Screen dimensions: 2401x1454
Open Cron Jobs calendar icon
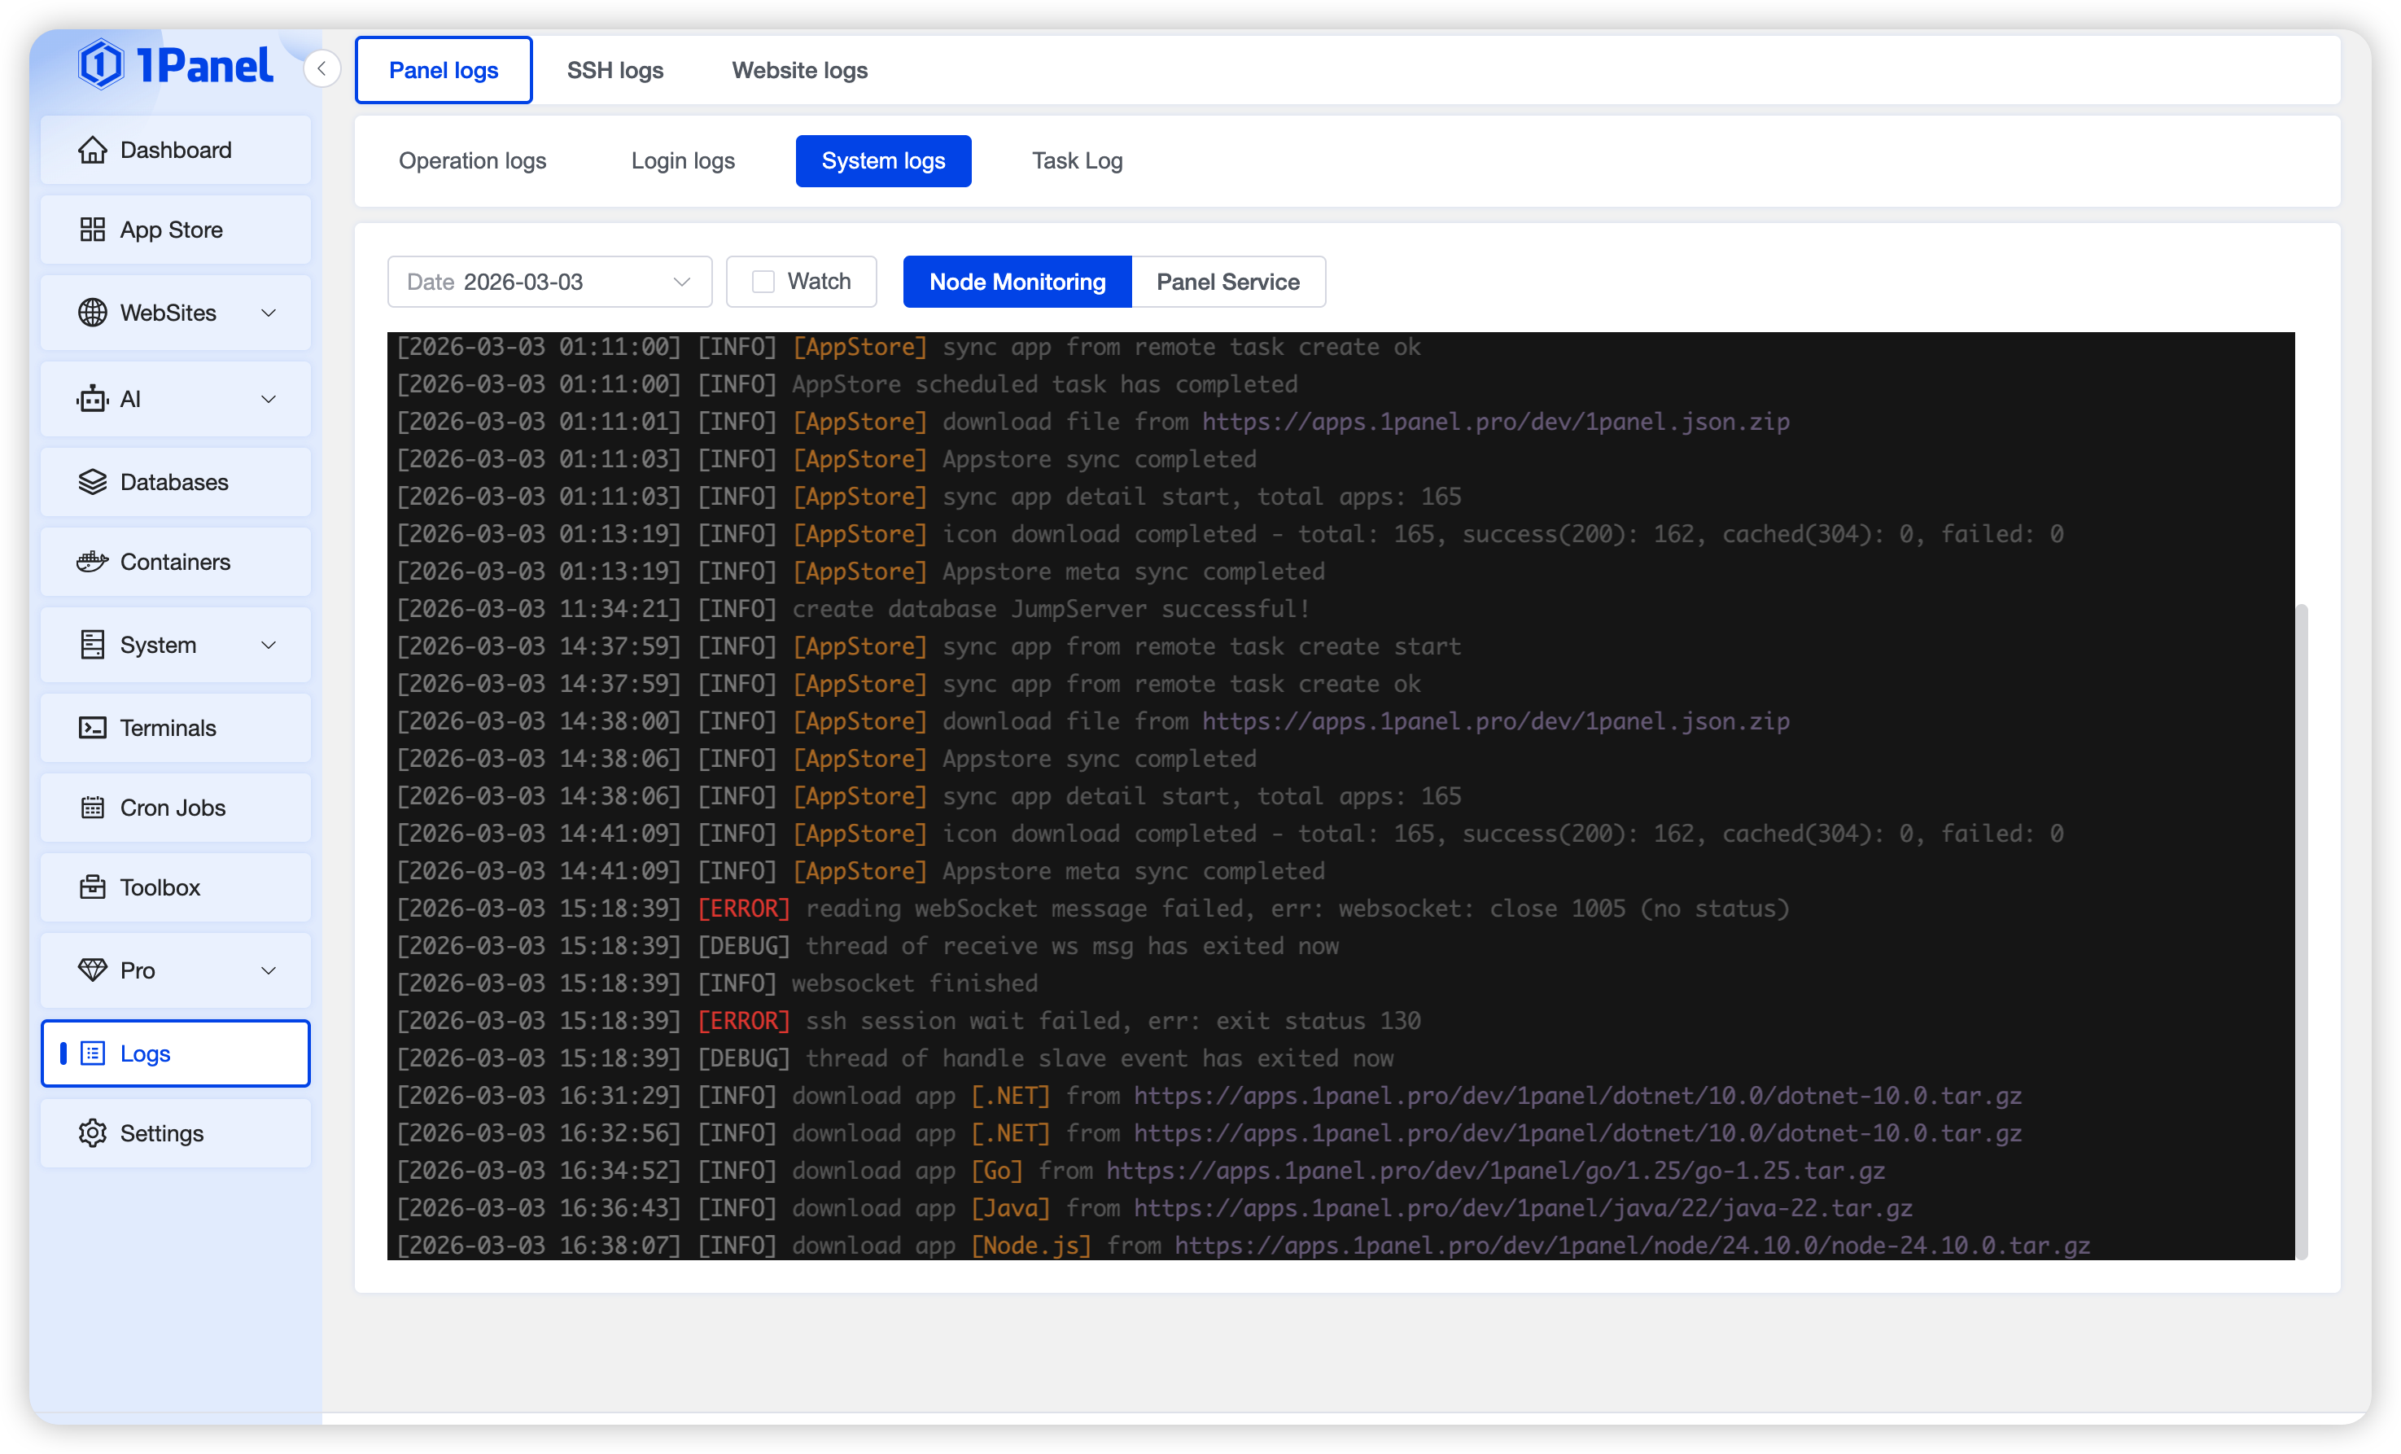pos(93,808)
